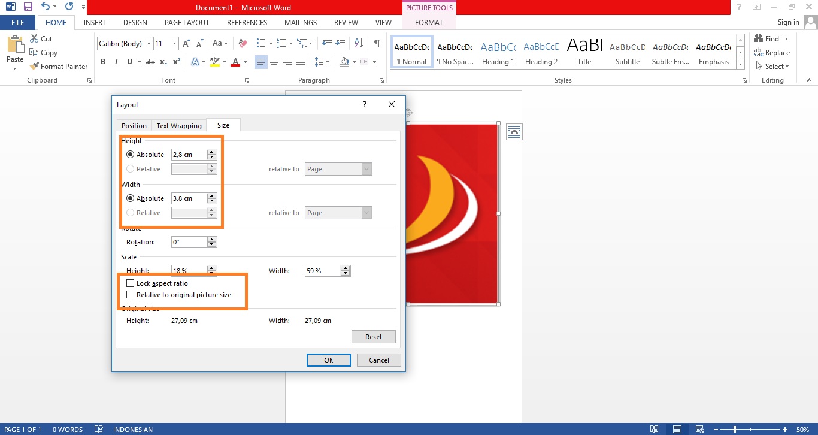Center align the paragraph text
This screenshot has width=818, height=435.
[x=274, y=62]
